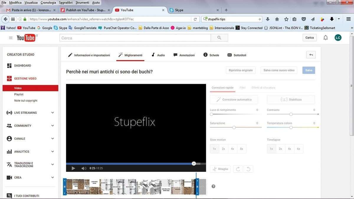
Task: Open the LC account avatar
Action: pos(338,38)
